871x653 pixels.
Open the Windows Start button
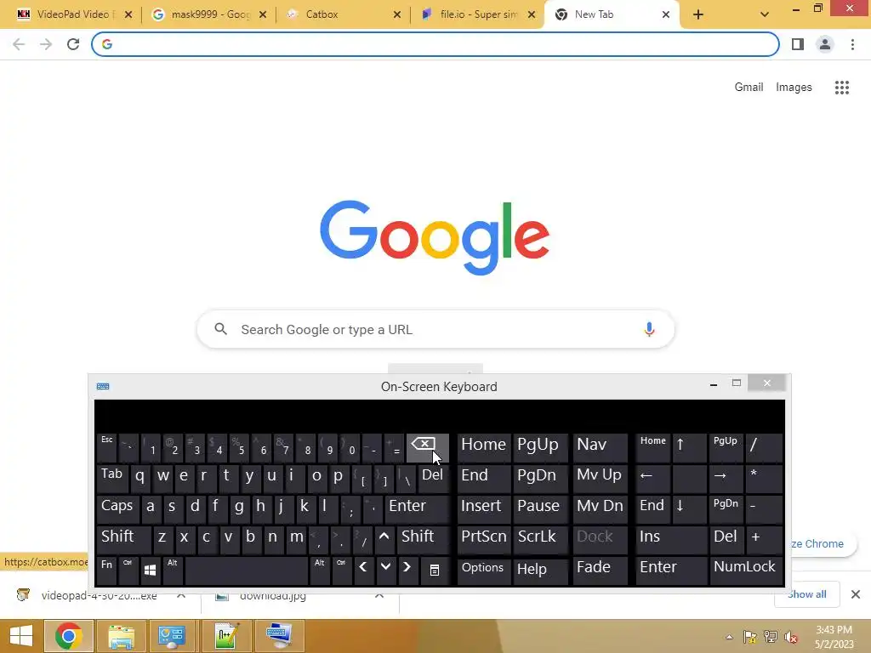click(x=21, y=636)
